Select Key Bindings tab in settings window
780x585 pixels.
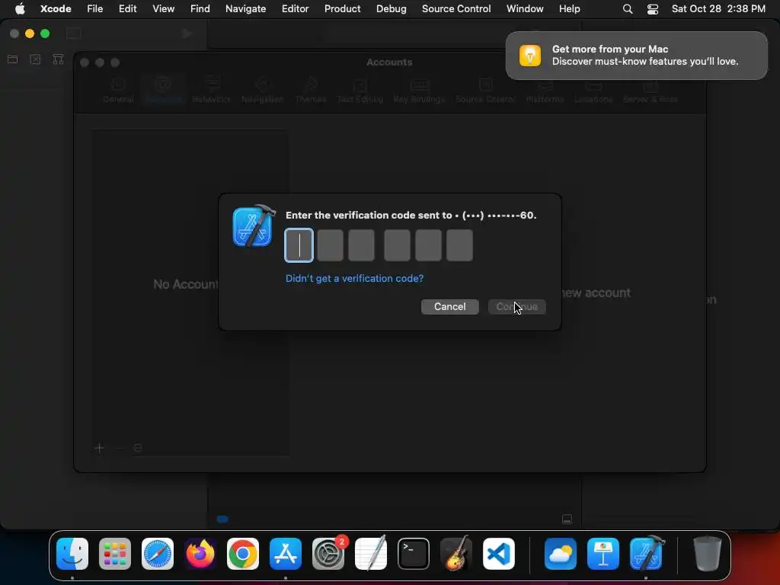(420, 91)
